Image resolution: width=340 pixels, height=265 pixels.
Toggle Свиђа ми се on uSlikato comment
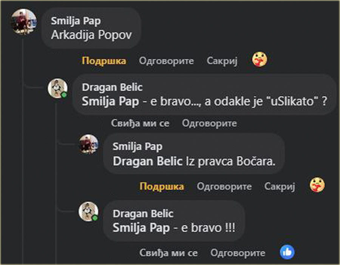[x=140, y=123]
